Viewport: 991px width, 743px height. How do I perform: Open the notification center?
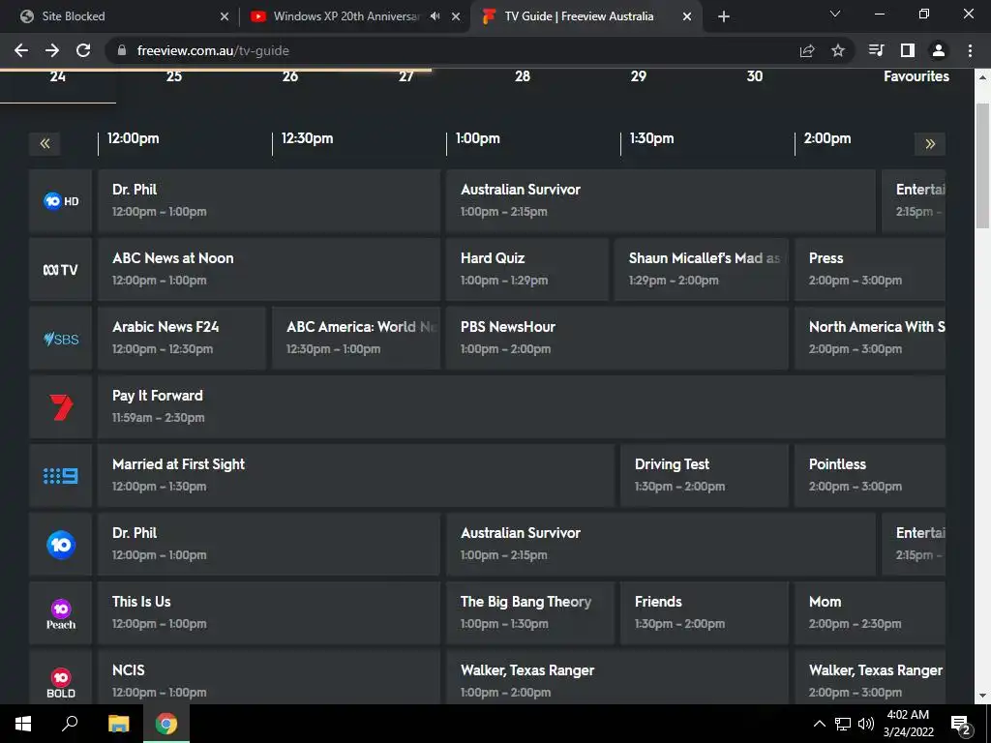click(x=961, y=725)
